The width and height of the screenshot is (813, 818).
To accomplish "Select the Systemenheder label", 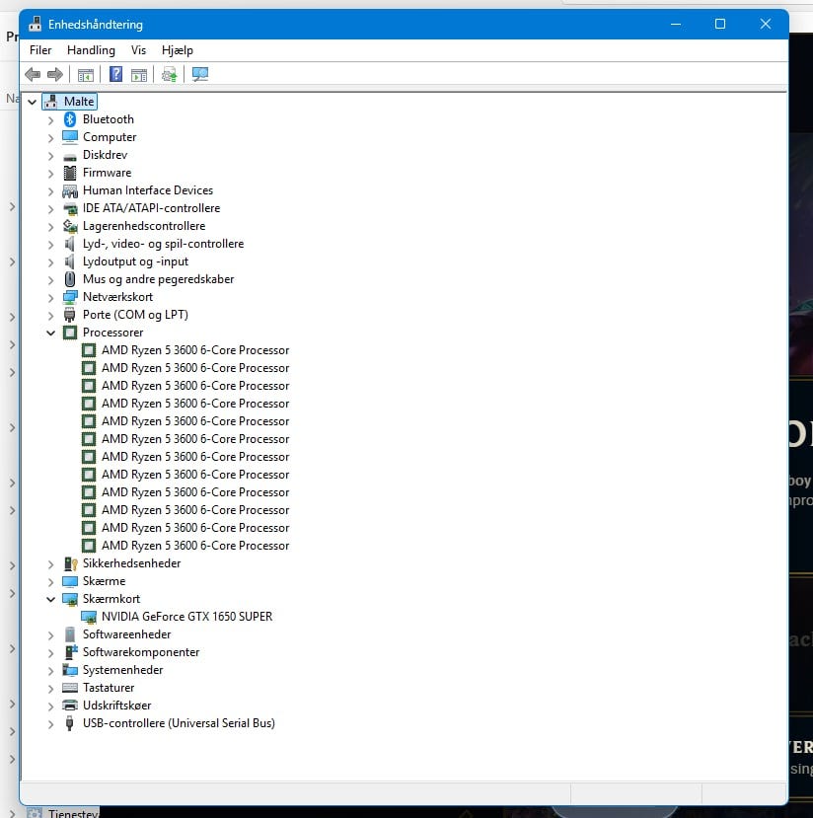I will [x=122, y=670].
